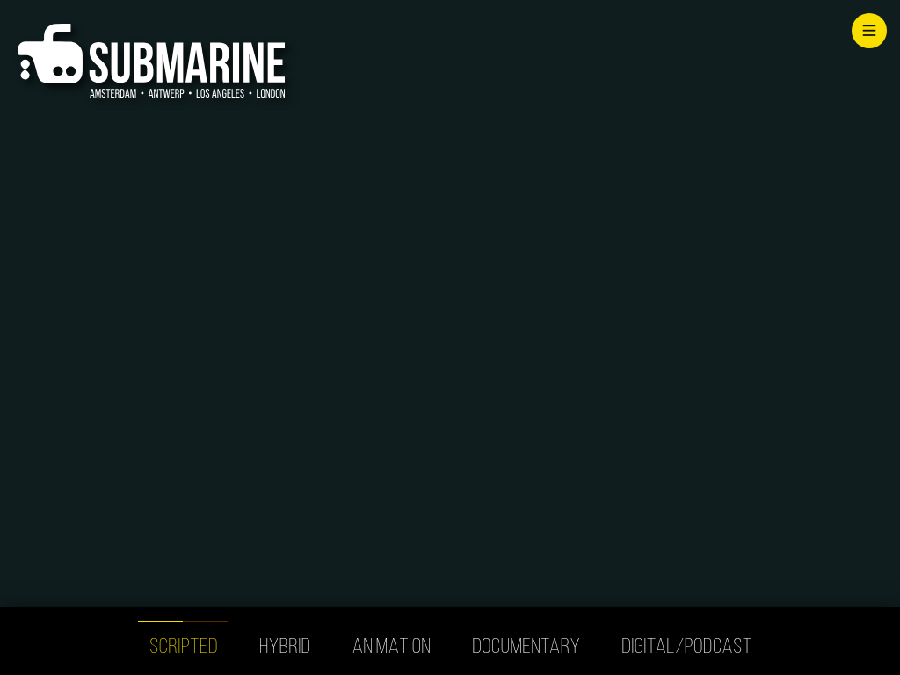900x675 pixels.
Task: Open the Animation category tab
Action: (391, 646)
